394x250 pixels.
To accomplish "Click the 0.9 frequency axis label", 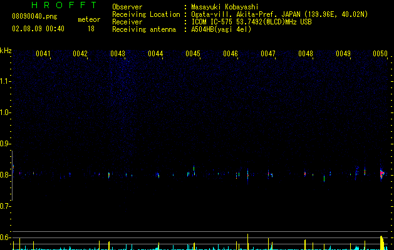I will [5, 144].
